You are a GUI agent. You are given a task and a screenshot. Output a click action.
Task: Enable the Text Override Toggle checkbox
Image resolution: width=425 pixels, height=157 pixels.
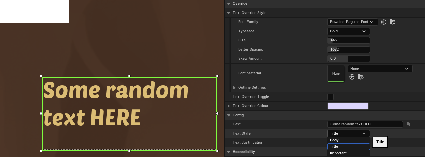tap(330, 97)
